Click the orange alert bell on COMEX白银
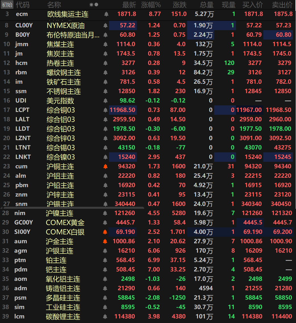This screenshot has height=323, width=296. [105, 232]
